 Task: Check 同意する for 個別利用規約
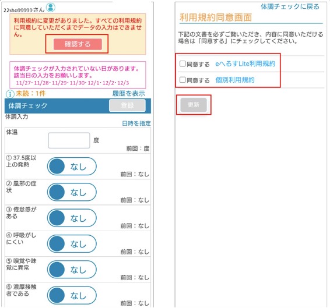[182, 80]
